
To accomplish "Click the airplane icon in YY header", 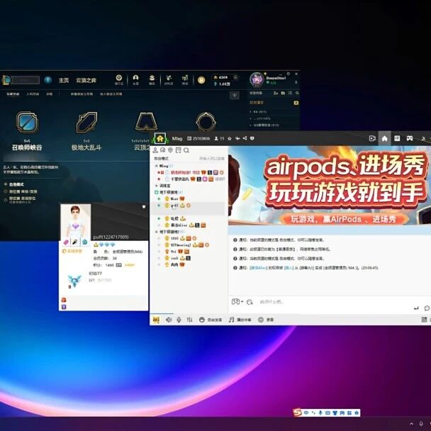I will click(x=237, y=138).
